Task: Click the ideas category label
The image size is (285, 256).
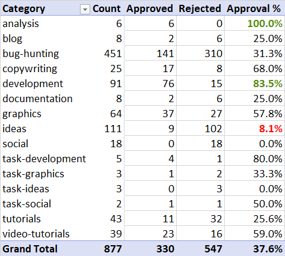Action: click(x=14, y=129)
